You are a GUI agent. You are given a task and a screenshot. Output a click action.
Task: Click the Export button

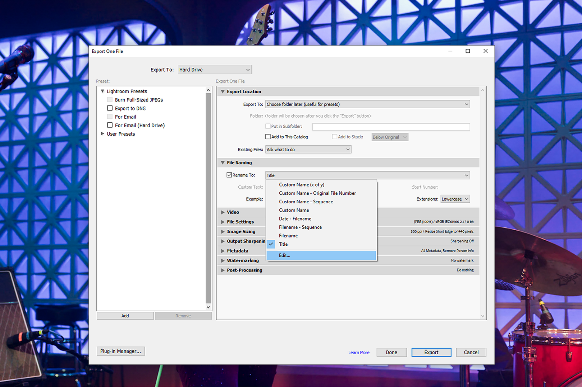click(x=431, y=352)
